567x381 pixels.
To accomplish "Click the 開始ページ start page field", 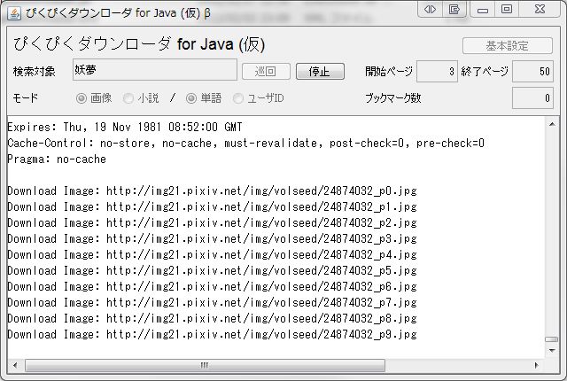I will point(437,71).
